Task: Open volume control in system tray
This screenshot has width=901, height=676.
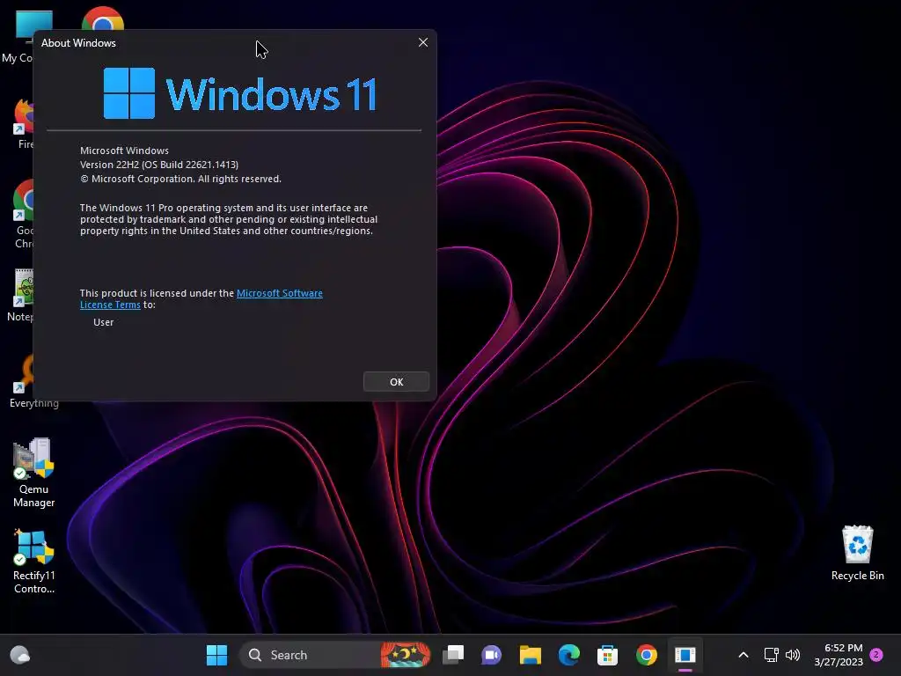Action: 793,655
